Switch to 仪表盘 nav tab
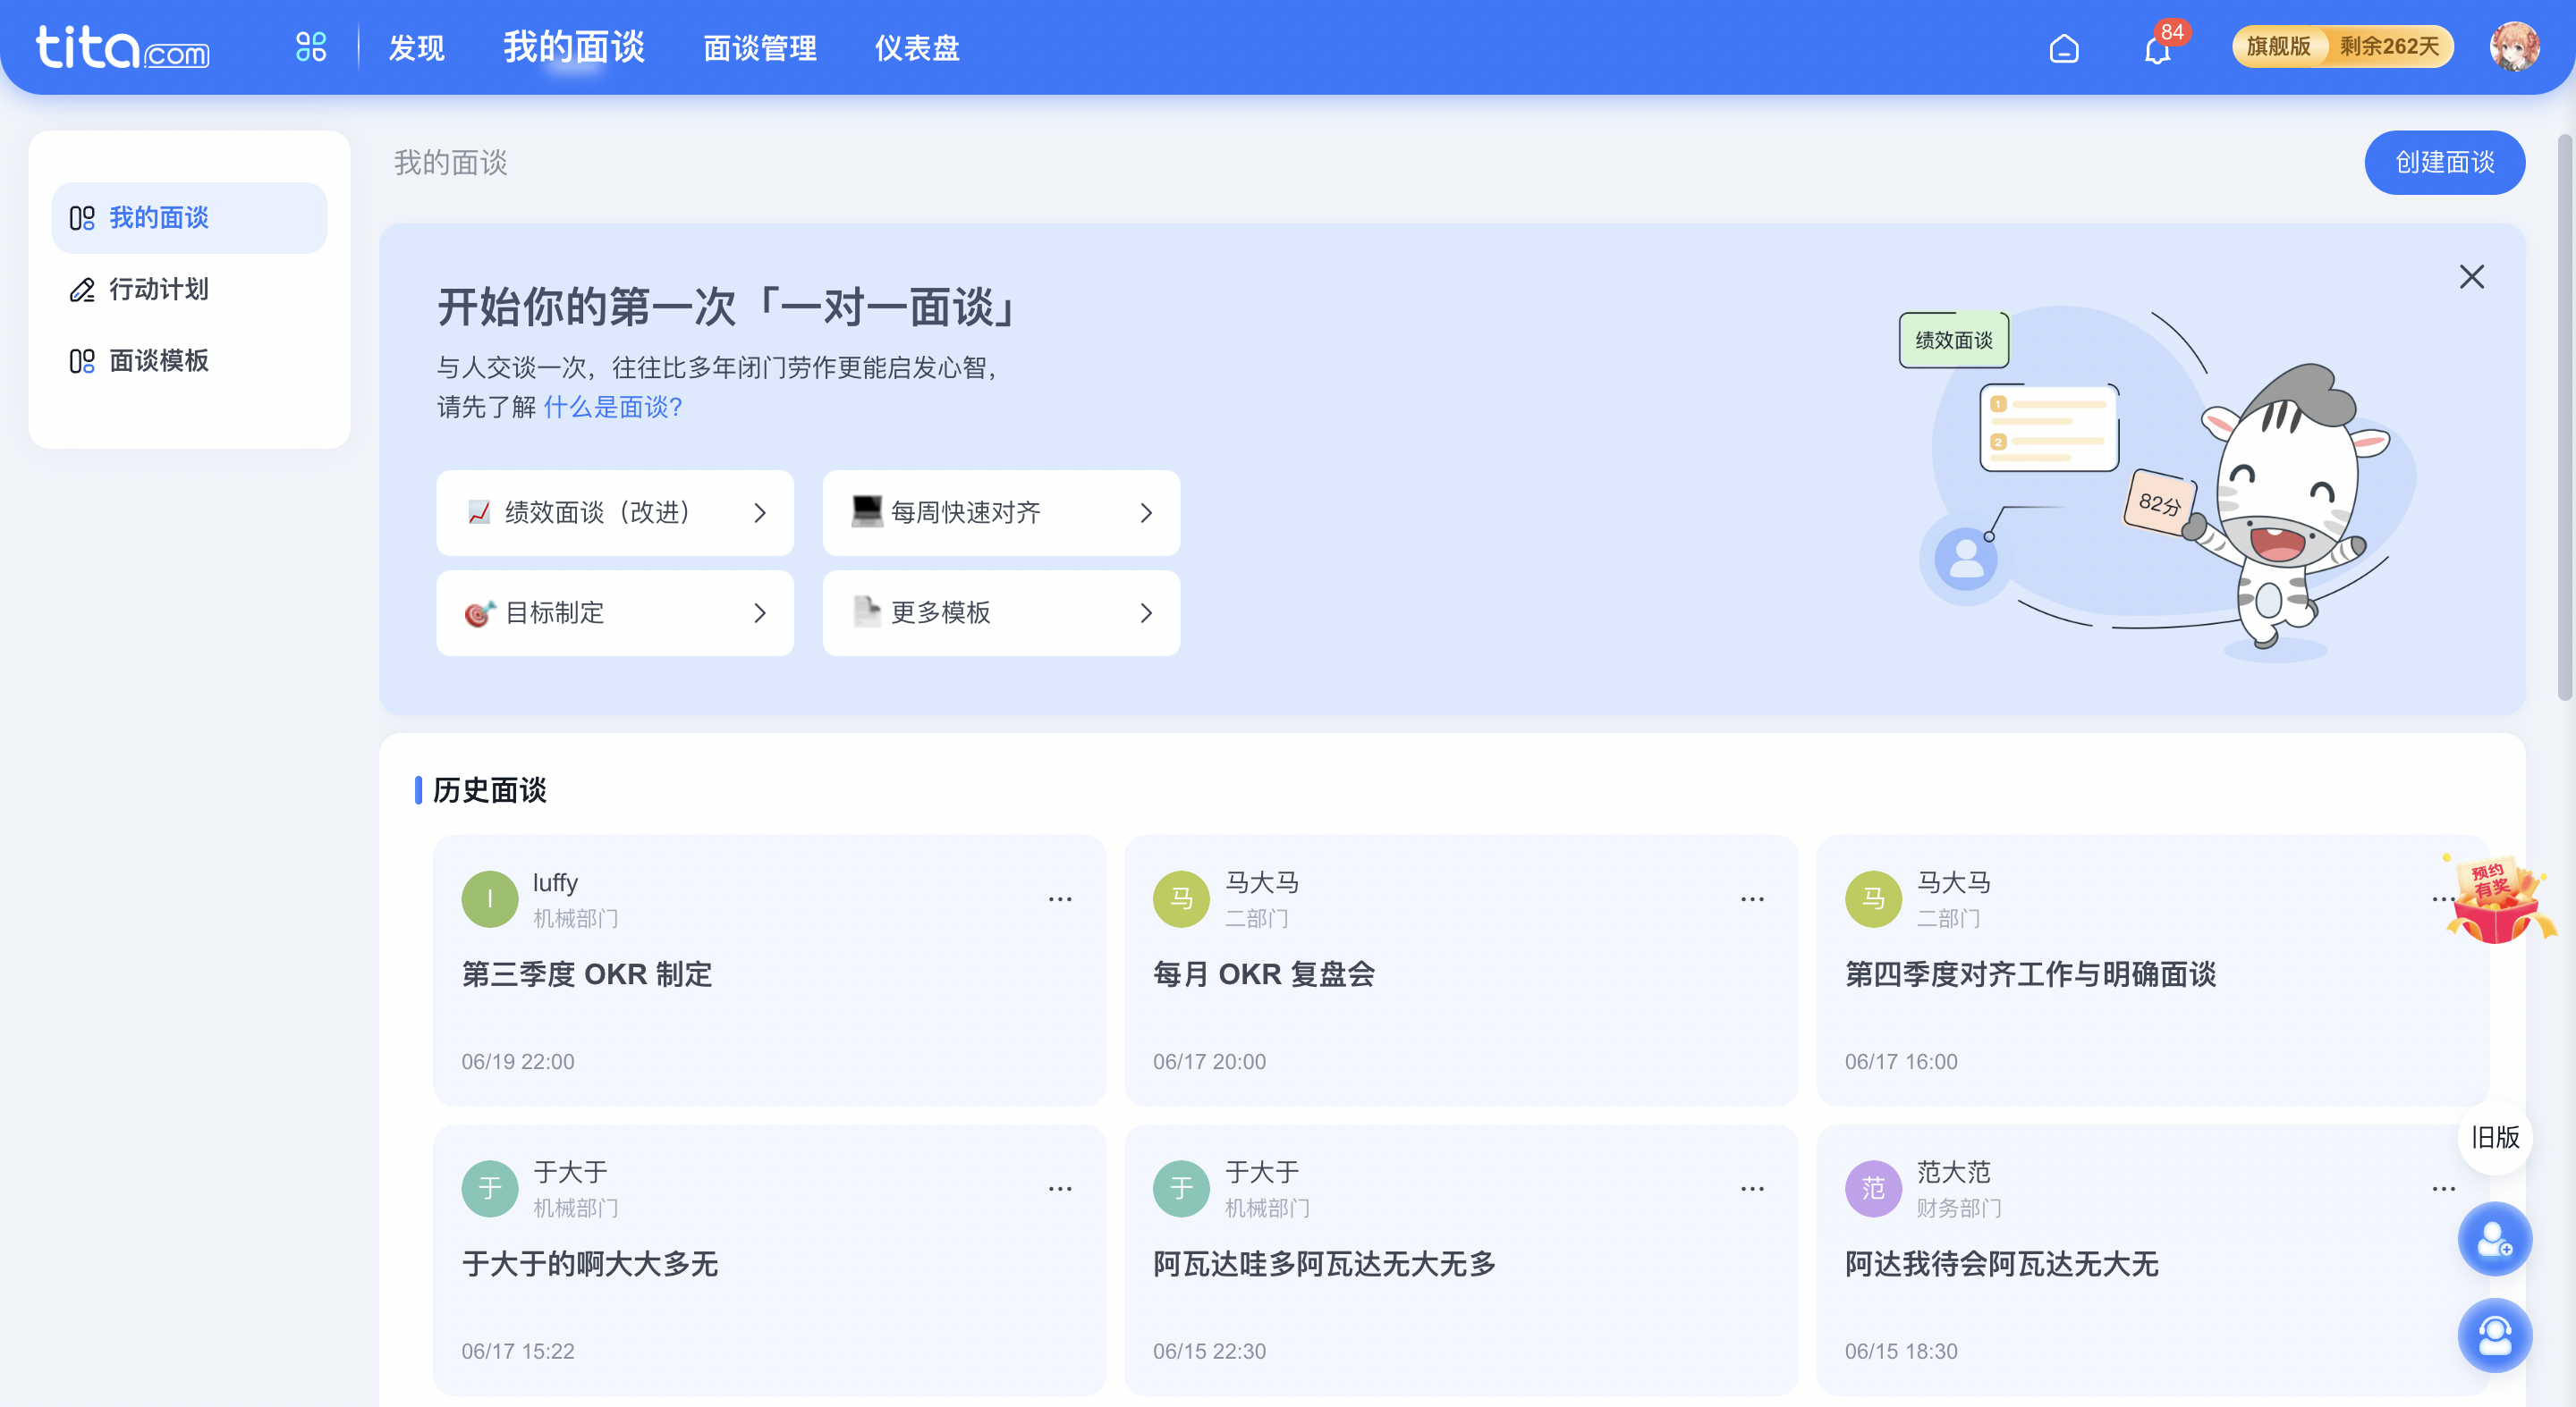Image resolution: width=2576 pixels, height=1407 pixels. 917,48
